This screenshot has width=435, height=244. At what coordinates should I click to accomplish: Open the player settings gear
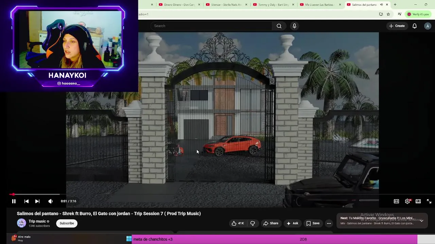click(407, 201)
